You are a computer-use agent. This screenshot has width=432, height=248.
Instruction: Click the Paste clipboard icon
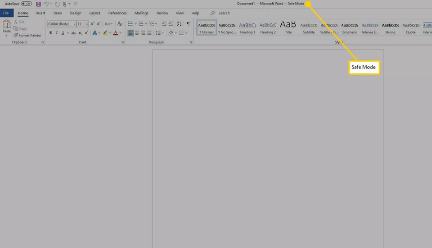[7, 24]
